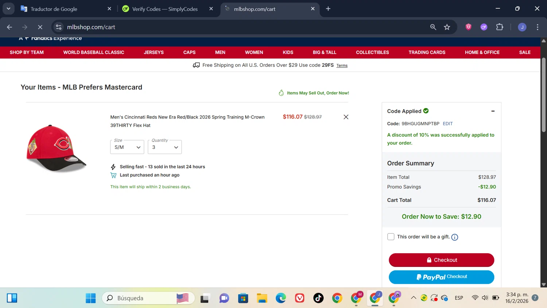Open File Explorer from taskbar
This screenshot has width=547, height=308.
[x=262, y=298]
